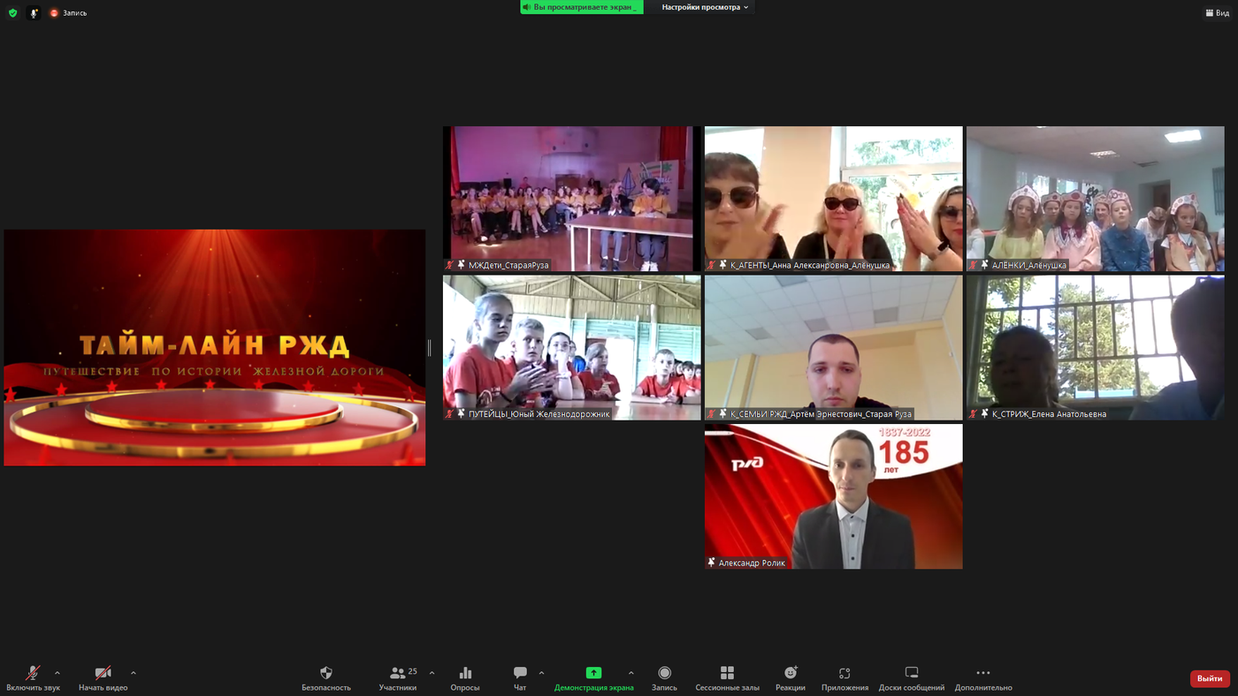The image size is (1238, 696).
Task: Toggle recording with bottom Запись button
Action: pyautogui.click(x=664, y=674)
